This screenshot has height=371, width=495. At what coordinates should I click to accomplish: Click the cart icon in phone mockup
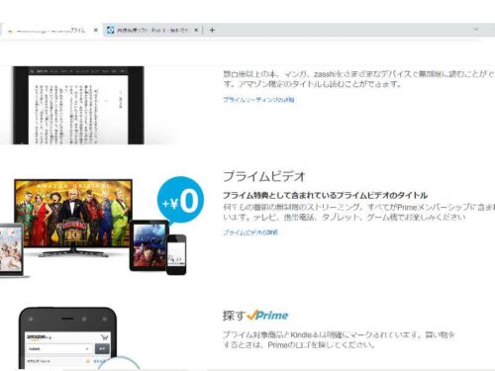(x=105, y=337)
